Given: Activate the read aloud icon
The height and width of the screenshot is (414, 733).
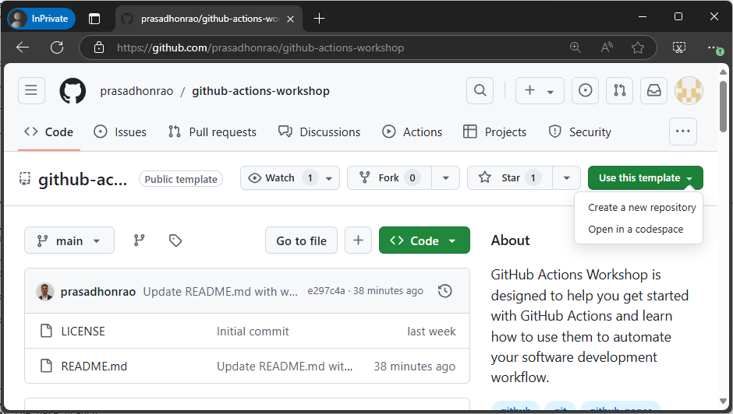Looking at the screenshot, I should [x=607, y=47].
